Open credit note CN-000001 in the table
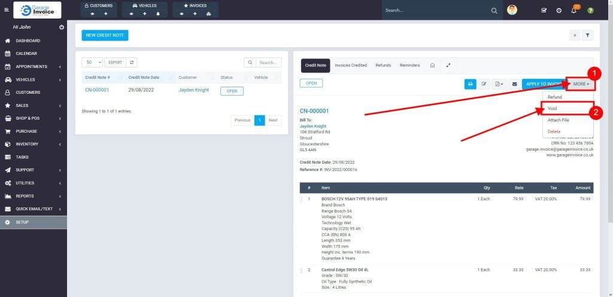Screen dimensions: 613x297 (97, 90)
